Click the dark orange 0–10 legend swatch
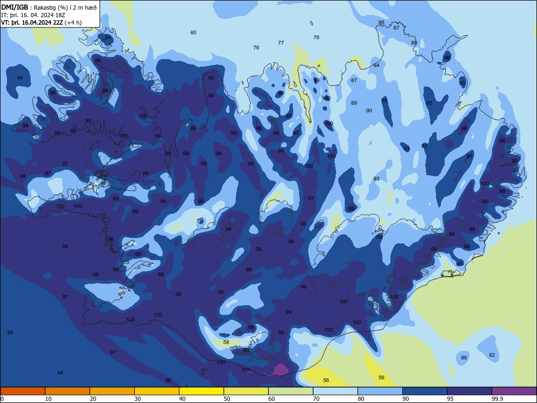 pyautogui.click(x=23, y=391)
